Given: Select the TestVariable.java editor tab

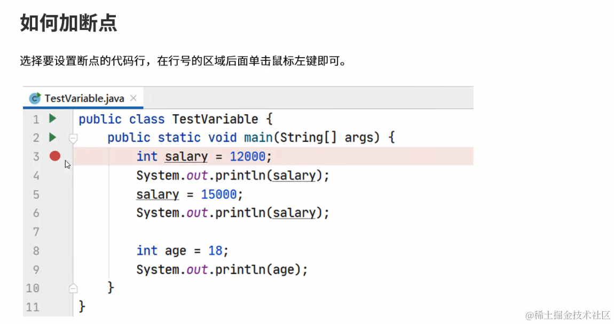Looking at the screenshot, I should [83, 98].
